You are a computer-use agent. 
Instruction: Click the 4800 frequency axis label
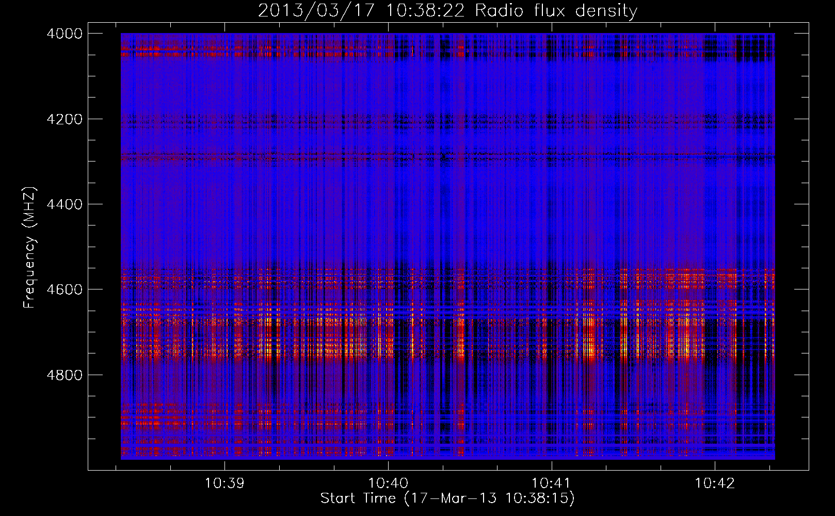tap(65, 375)
